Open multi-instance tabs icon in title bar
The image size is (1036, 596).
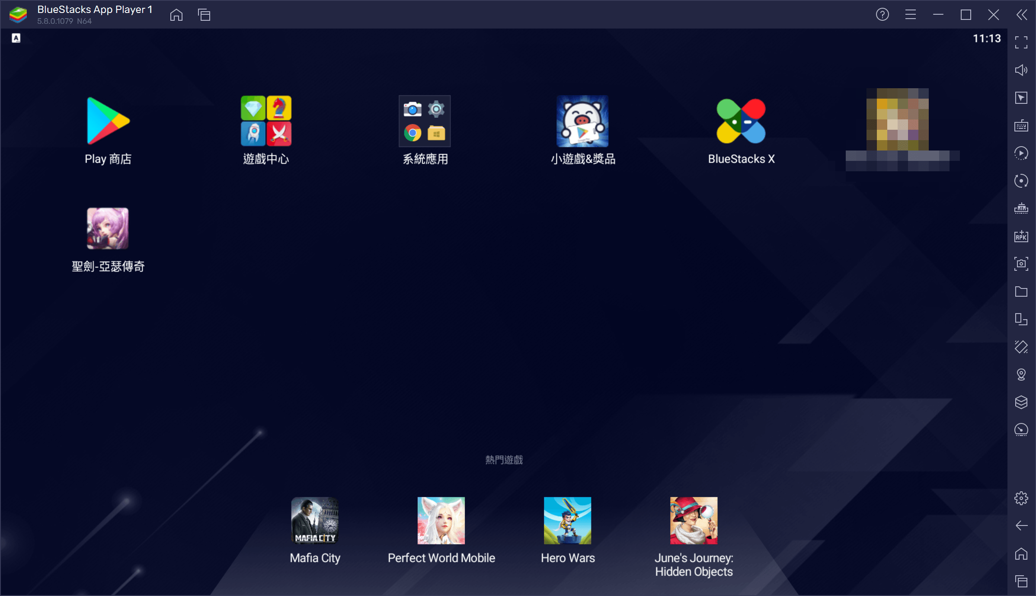(204, 15)
